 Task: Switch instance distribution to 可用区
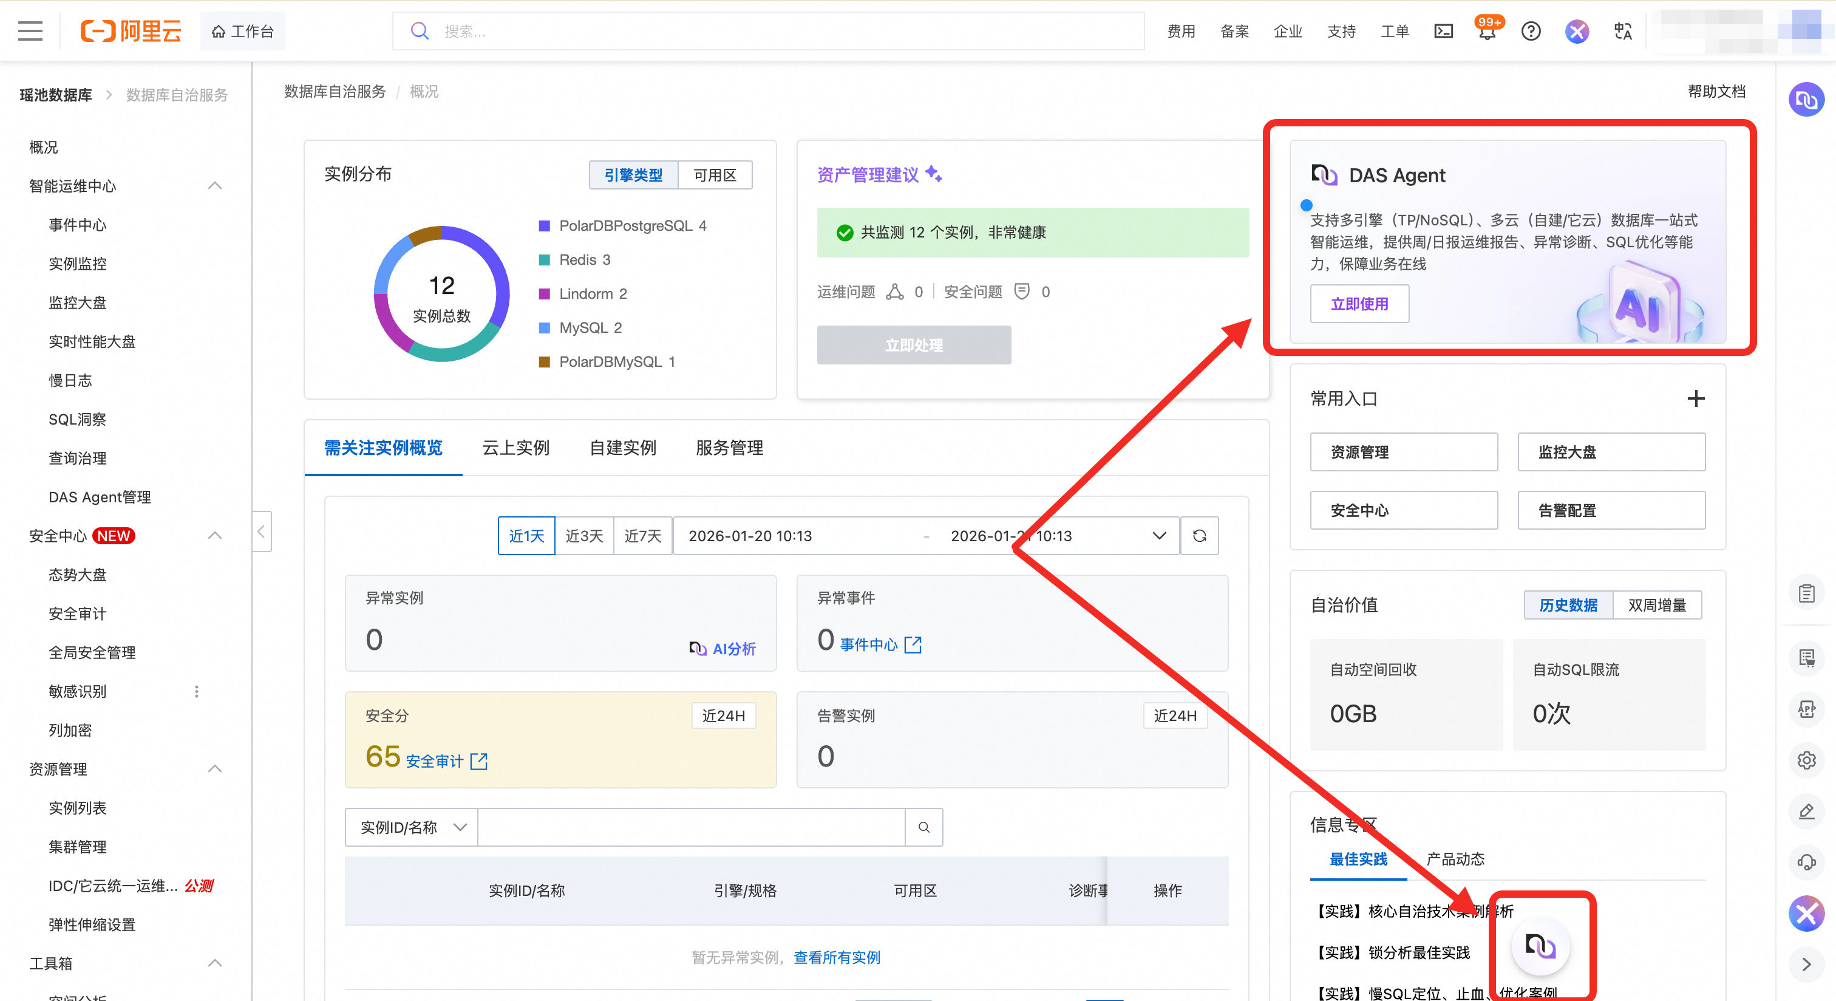pyautogui.click(x=715, y=176)
